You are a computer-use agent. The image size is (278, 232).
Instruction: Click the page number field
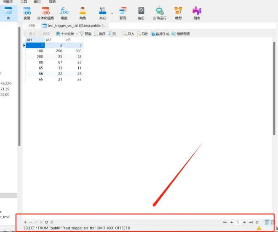(238, 222)
